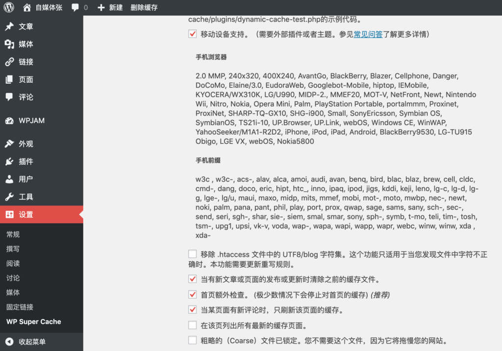Click 新建 in the admin bar
502x351 pixels.
(116, 8)
